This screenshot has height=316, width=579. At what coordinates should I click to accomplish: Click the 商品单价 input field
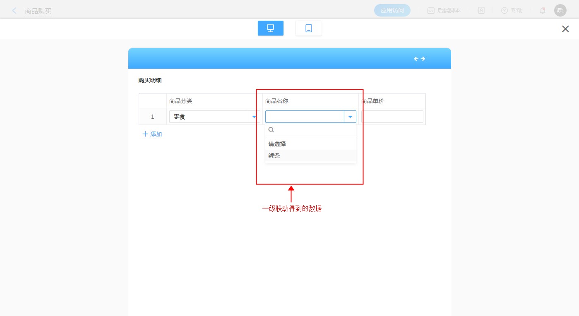[x=392, y=117]
